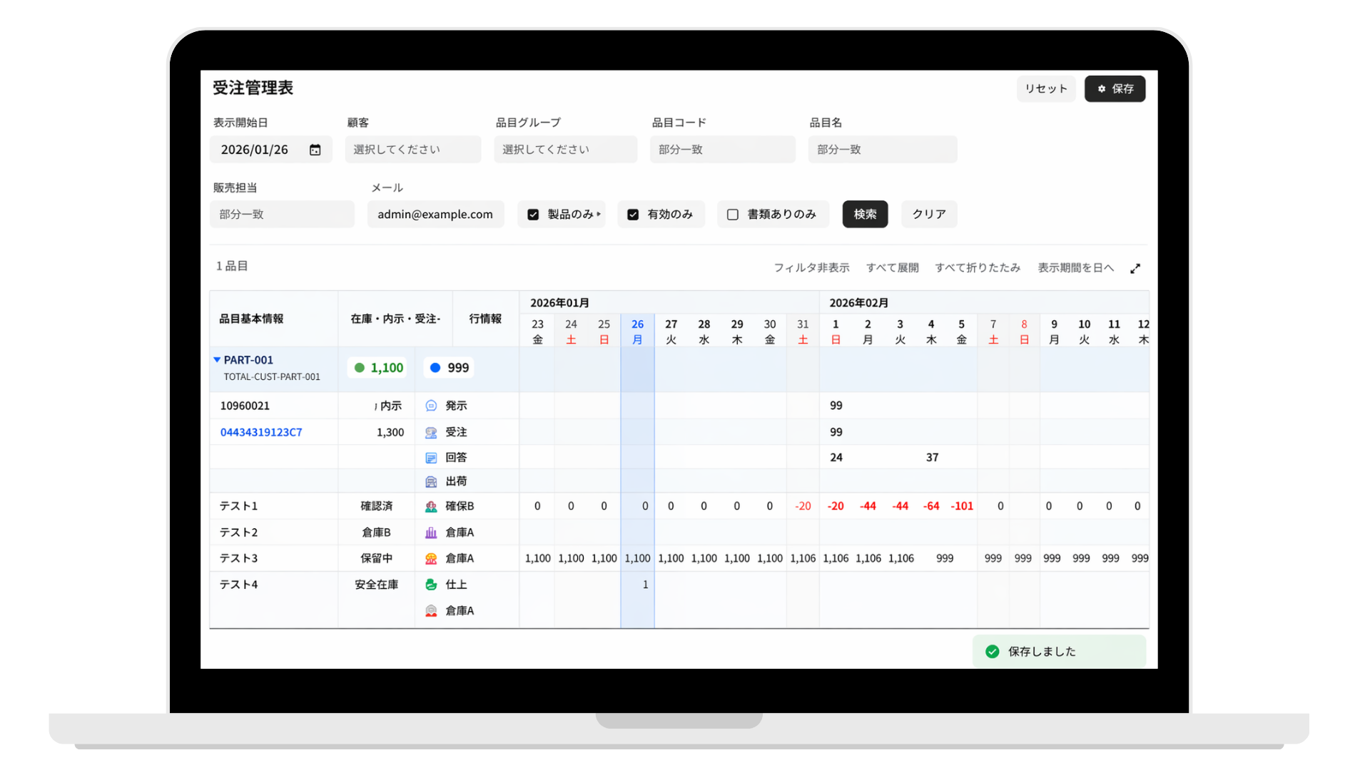Click the 品目コード input field
The width and height of the screenshot is (1370, 770).
click(722, 150)
